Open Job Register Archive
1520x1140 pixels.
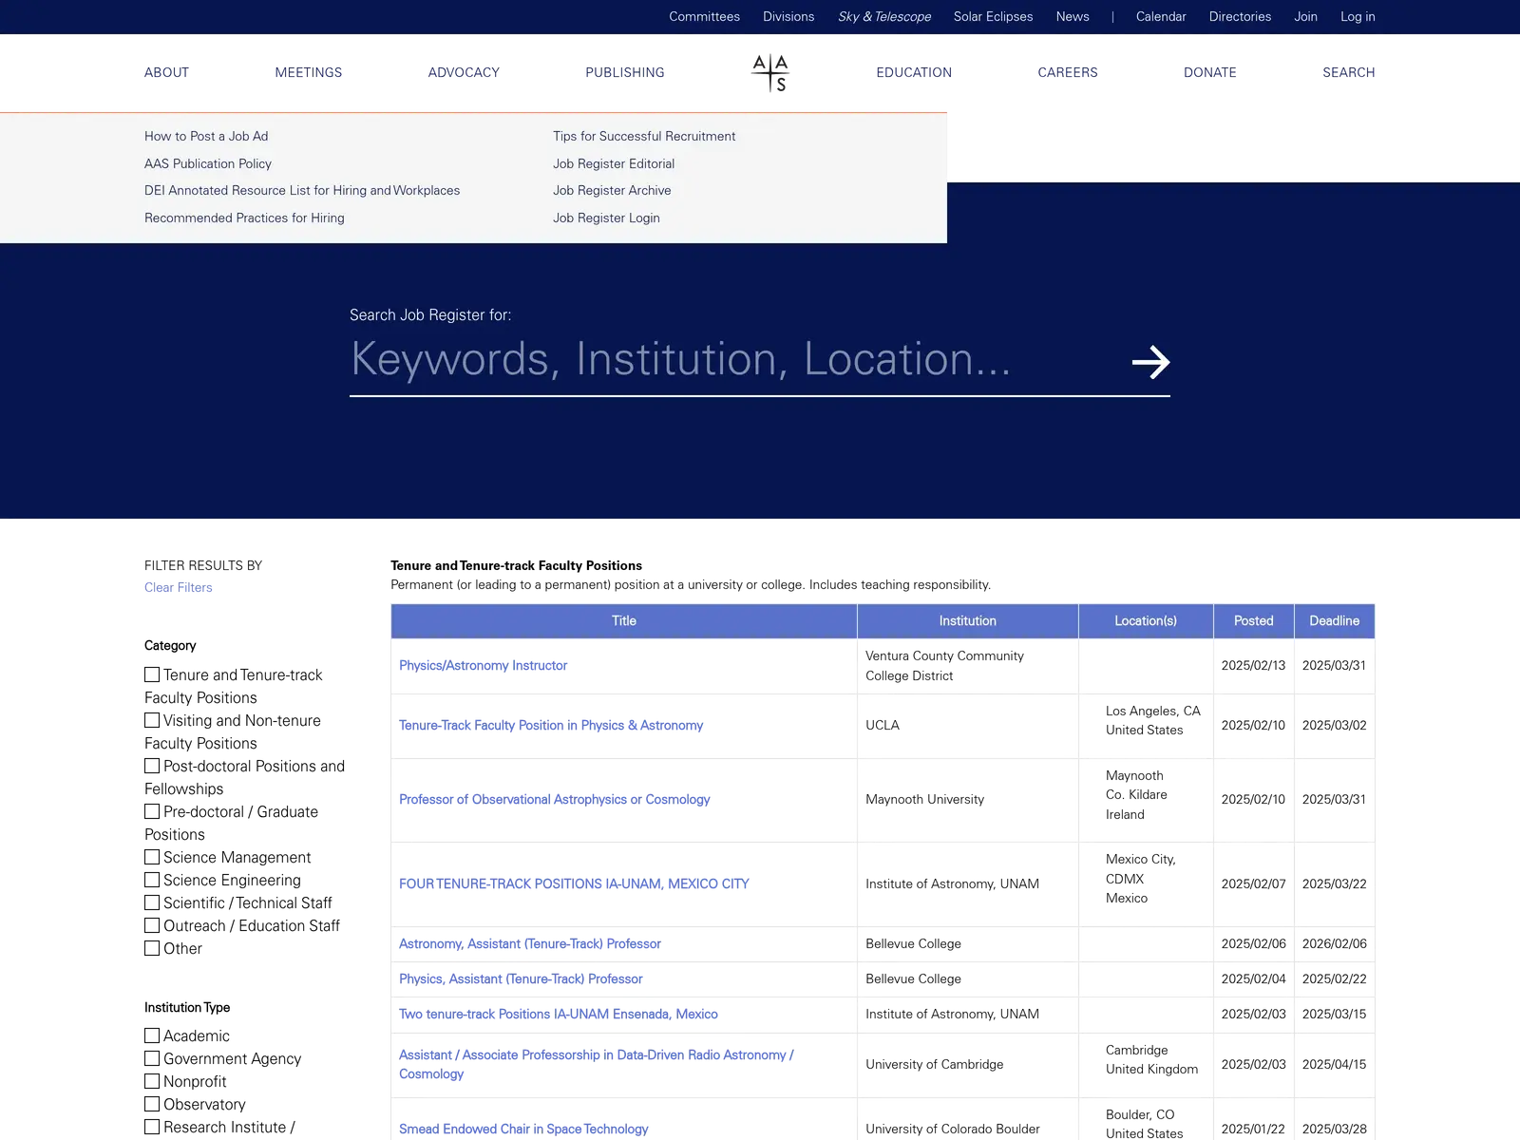[x=612, y=190]
